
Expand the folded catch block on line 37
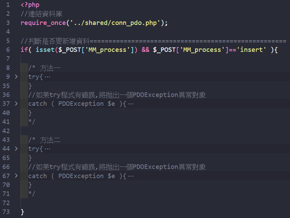16,104
